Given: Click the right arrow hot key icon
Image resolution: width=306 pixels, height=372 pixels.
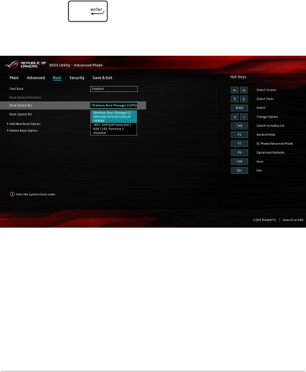Looking at the screenshot, I should coord(243,90).
